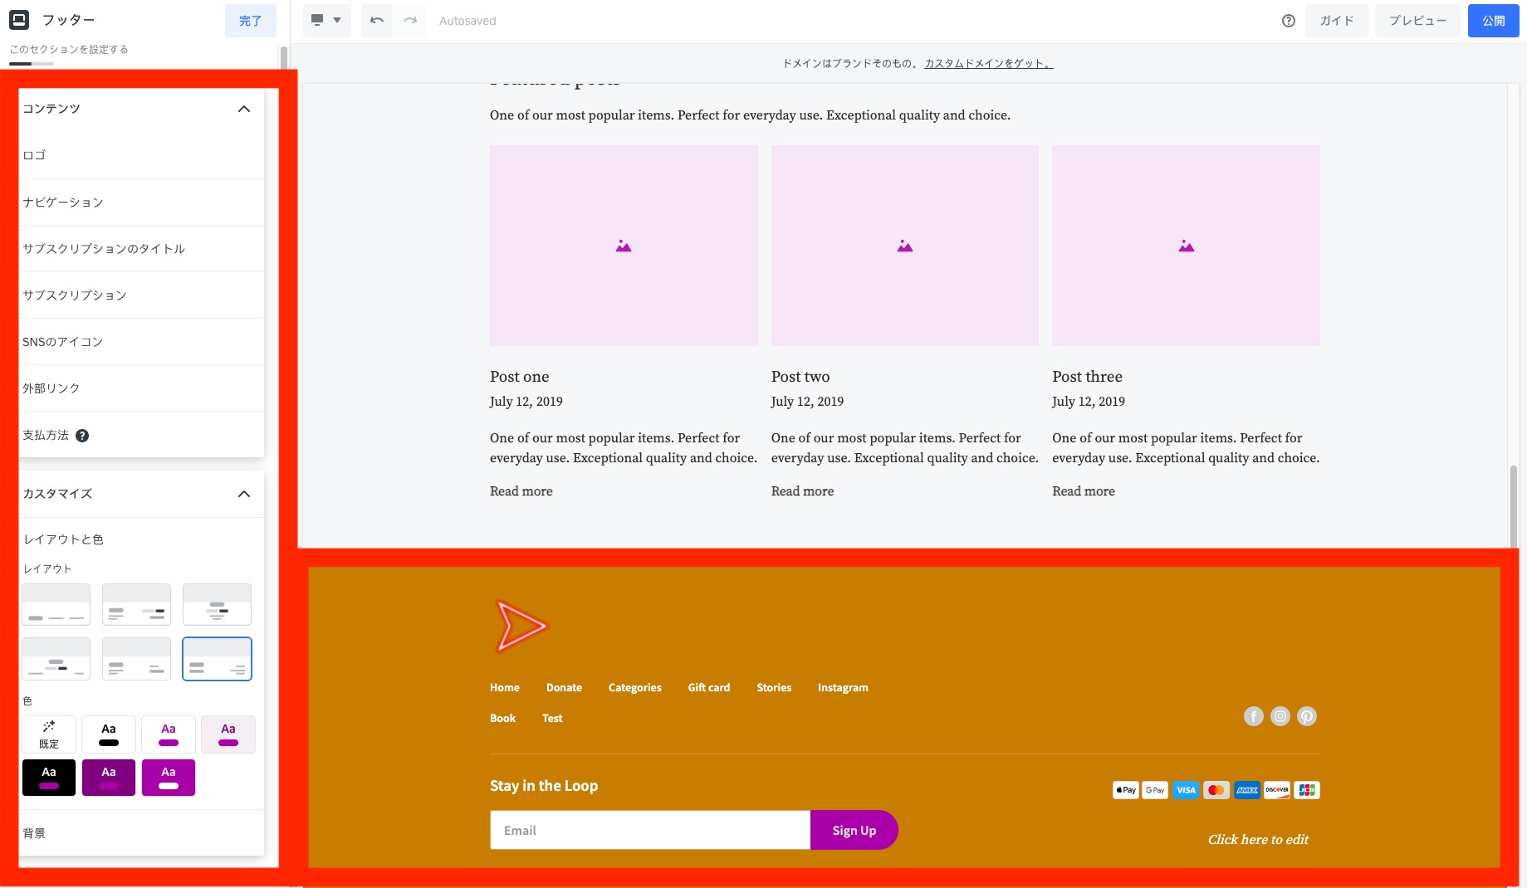Click the Book footer link

point(503,719)
